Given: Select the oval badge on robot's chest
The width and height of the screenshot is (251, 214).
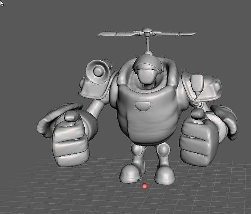Looking at the screenshot, I should tap(143, 106).
